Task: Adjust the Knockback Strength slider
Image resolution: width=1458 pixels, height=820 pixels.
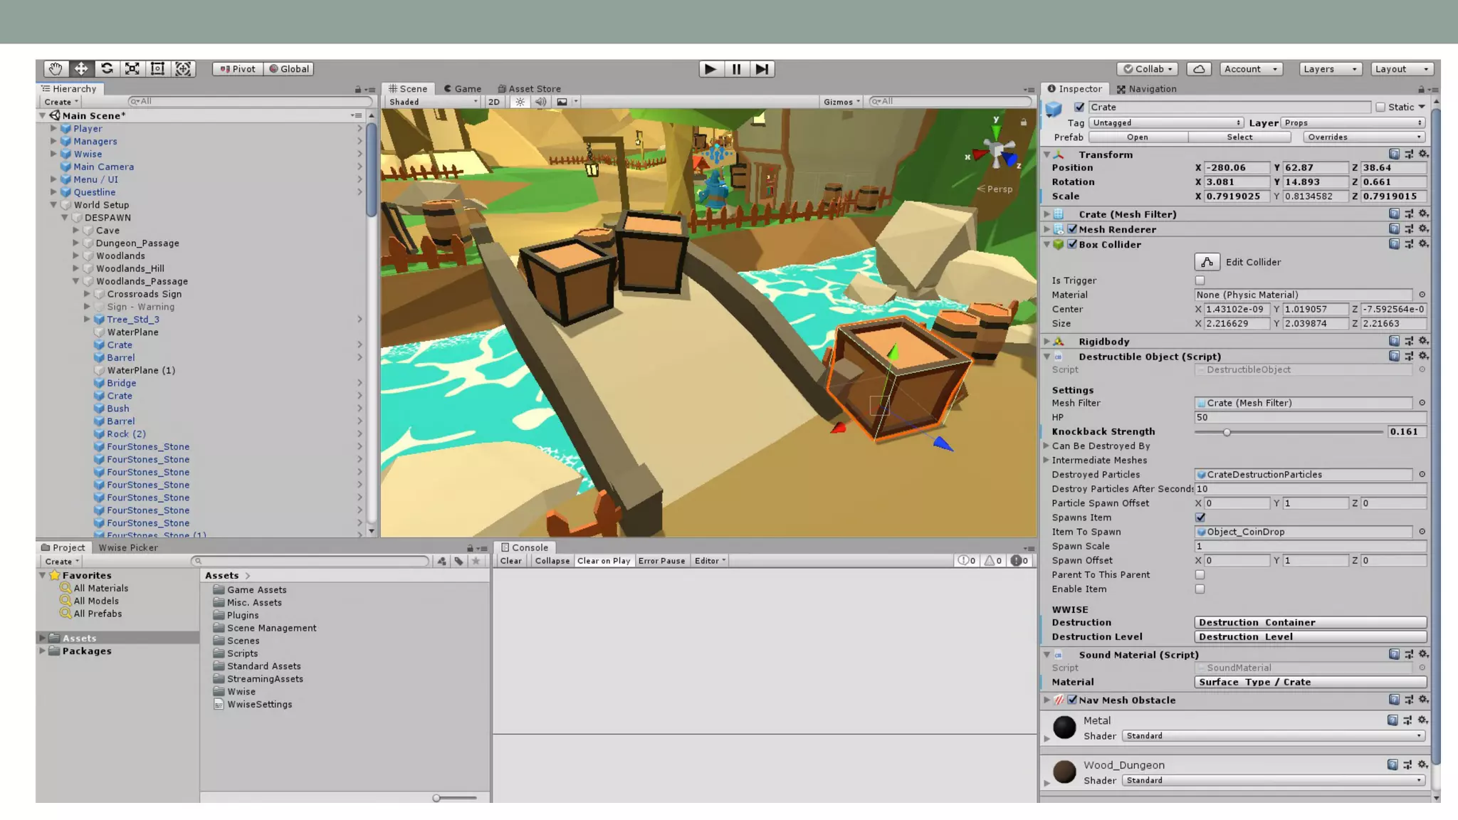Action: pyautogui.click(x=1227, y=432)
